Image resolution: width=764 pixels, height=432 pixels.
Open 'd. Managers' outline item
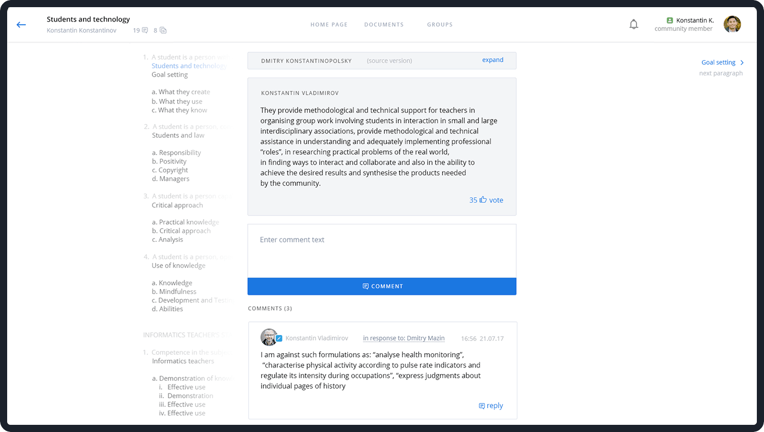171,179
